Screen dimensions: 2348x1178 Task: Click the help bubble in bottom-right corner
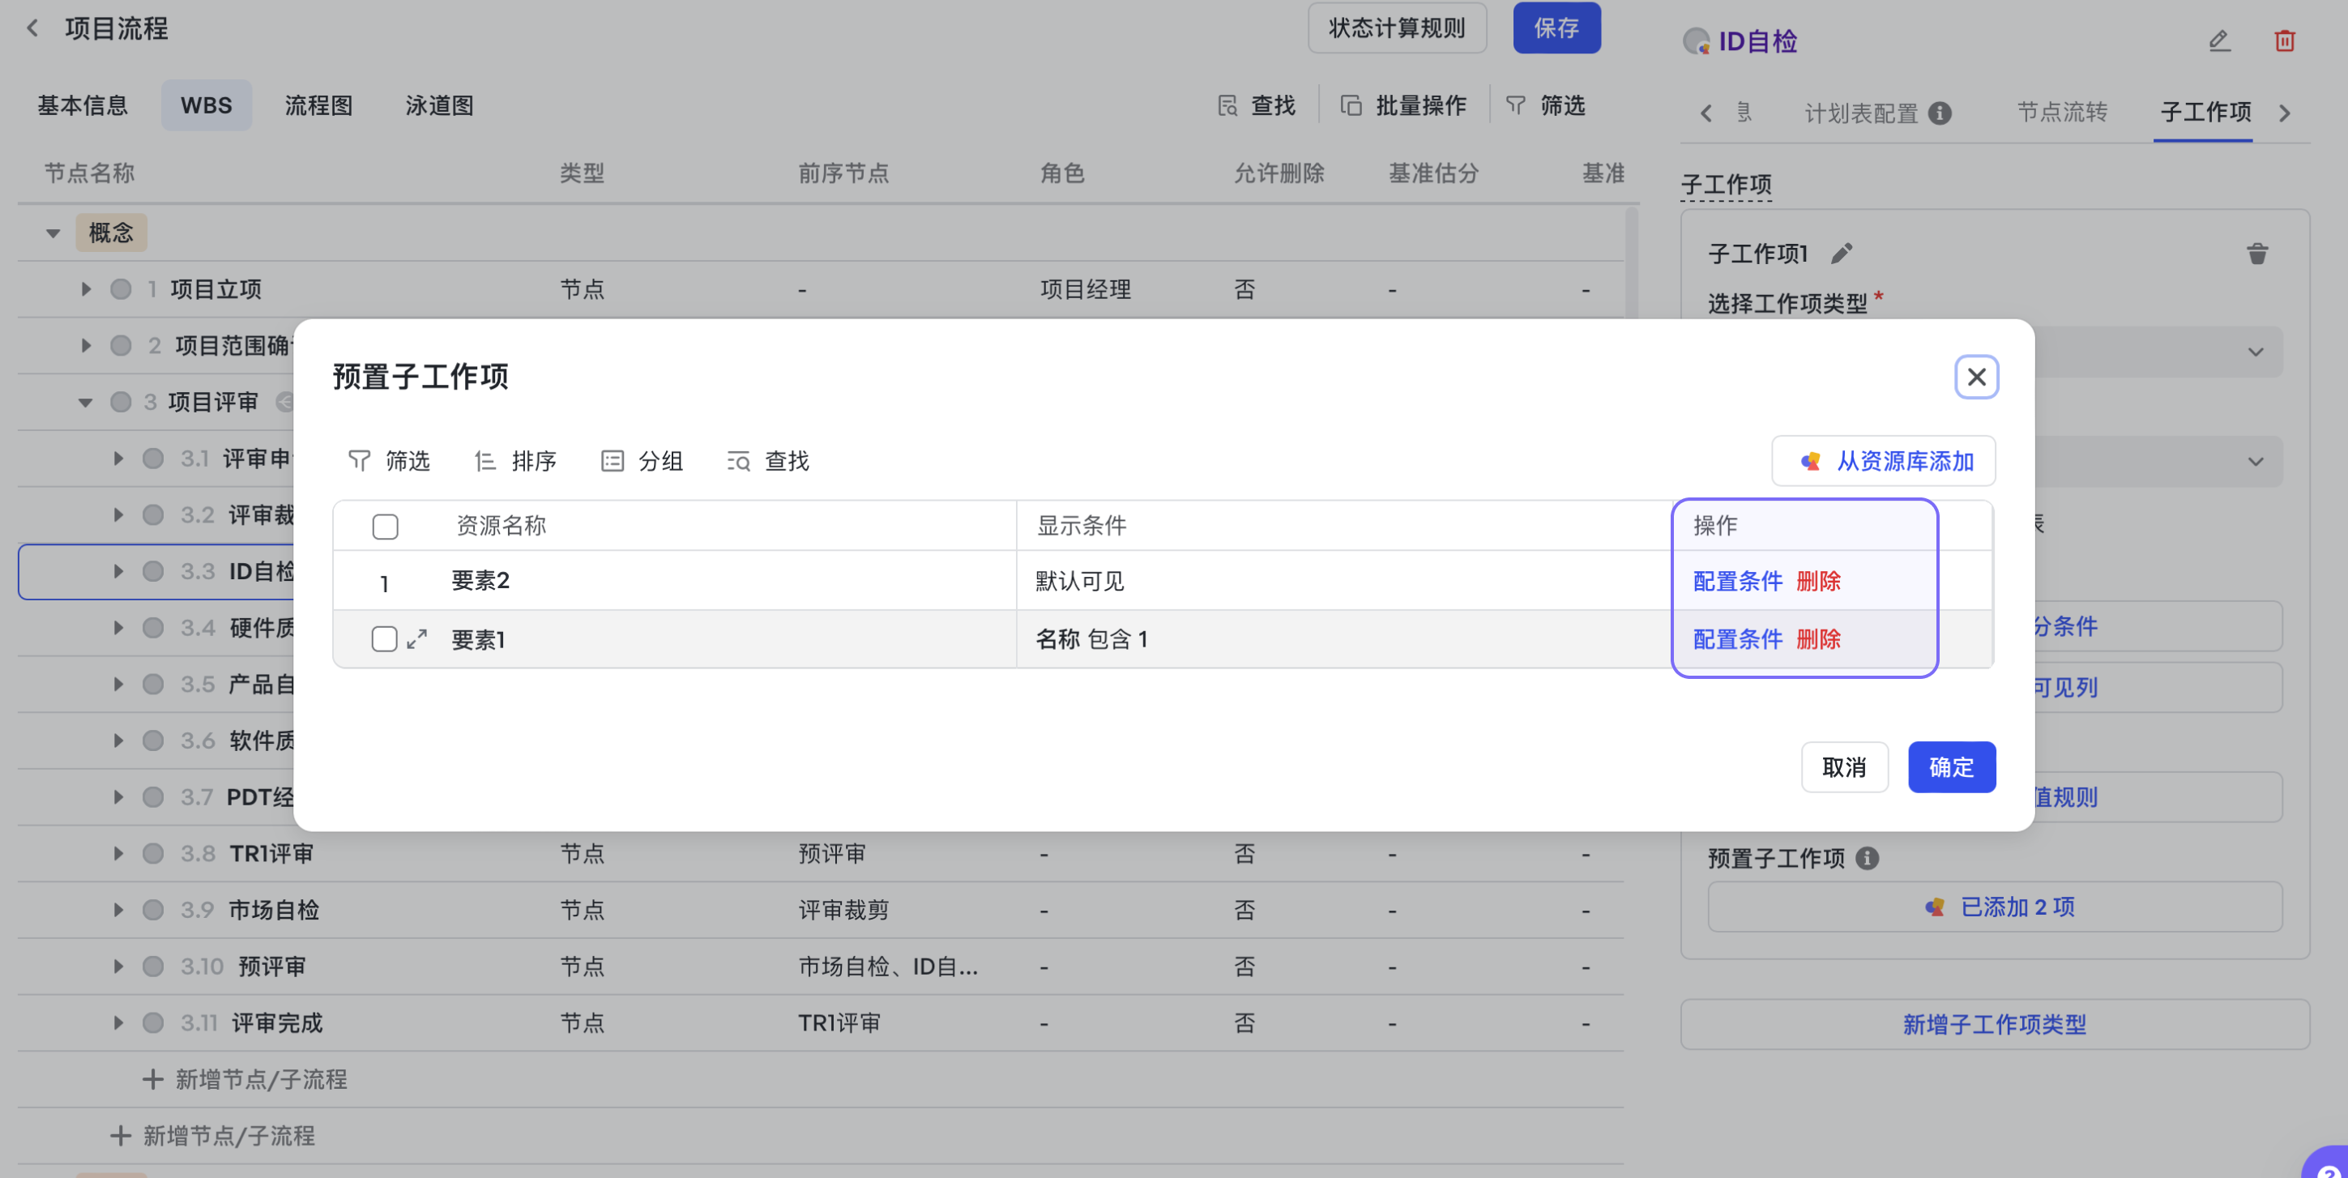pyautogui.click(x=2327, y=1165)
